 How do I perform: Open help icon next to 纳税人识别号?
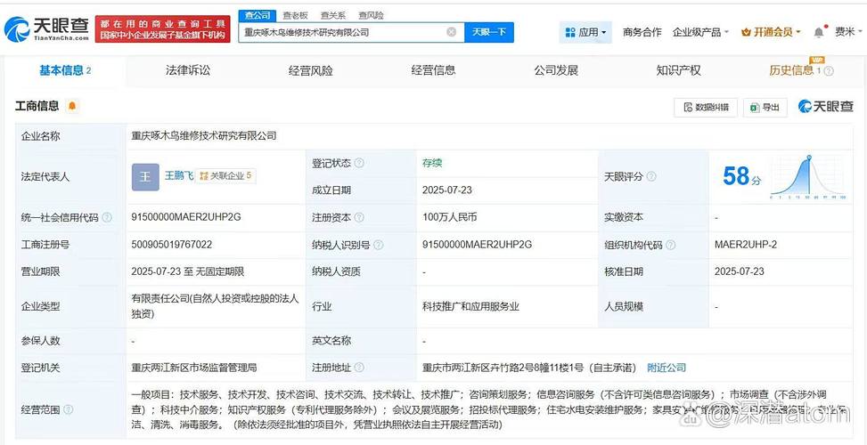[379, 245]
